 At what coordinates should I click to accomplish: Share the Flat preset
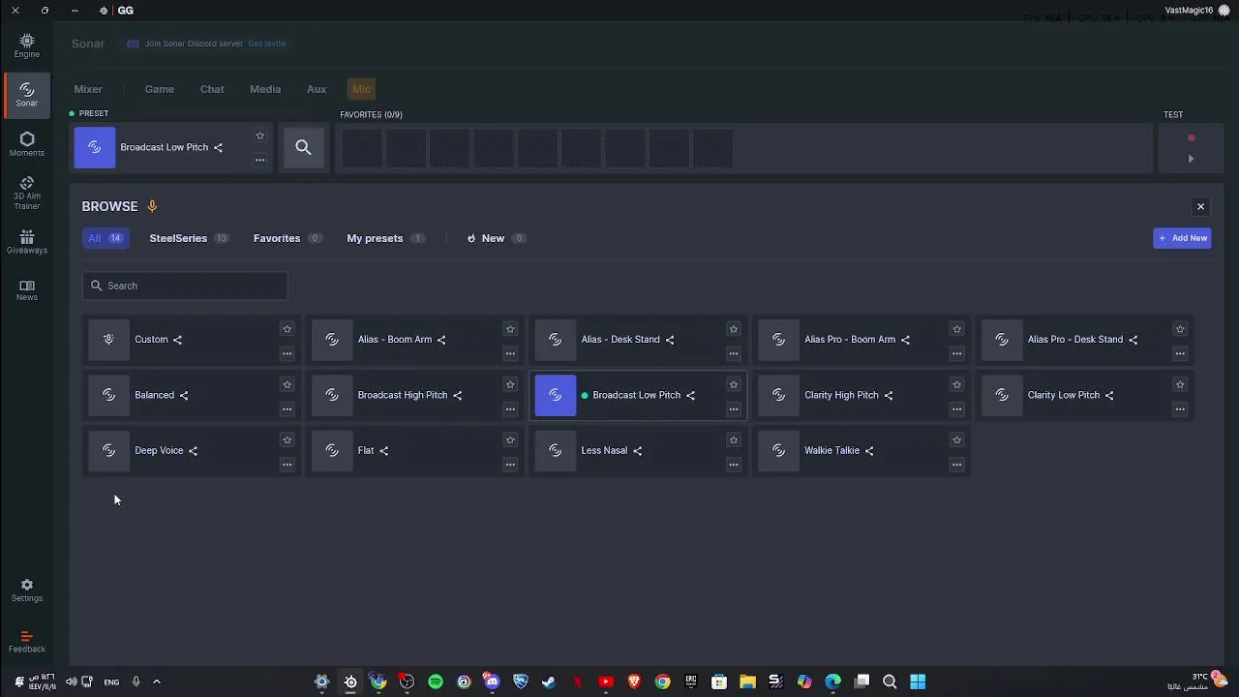[383, 451]
